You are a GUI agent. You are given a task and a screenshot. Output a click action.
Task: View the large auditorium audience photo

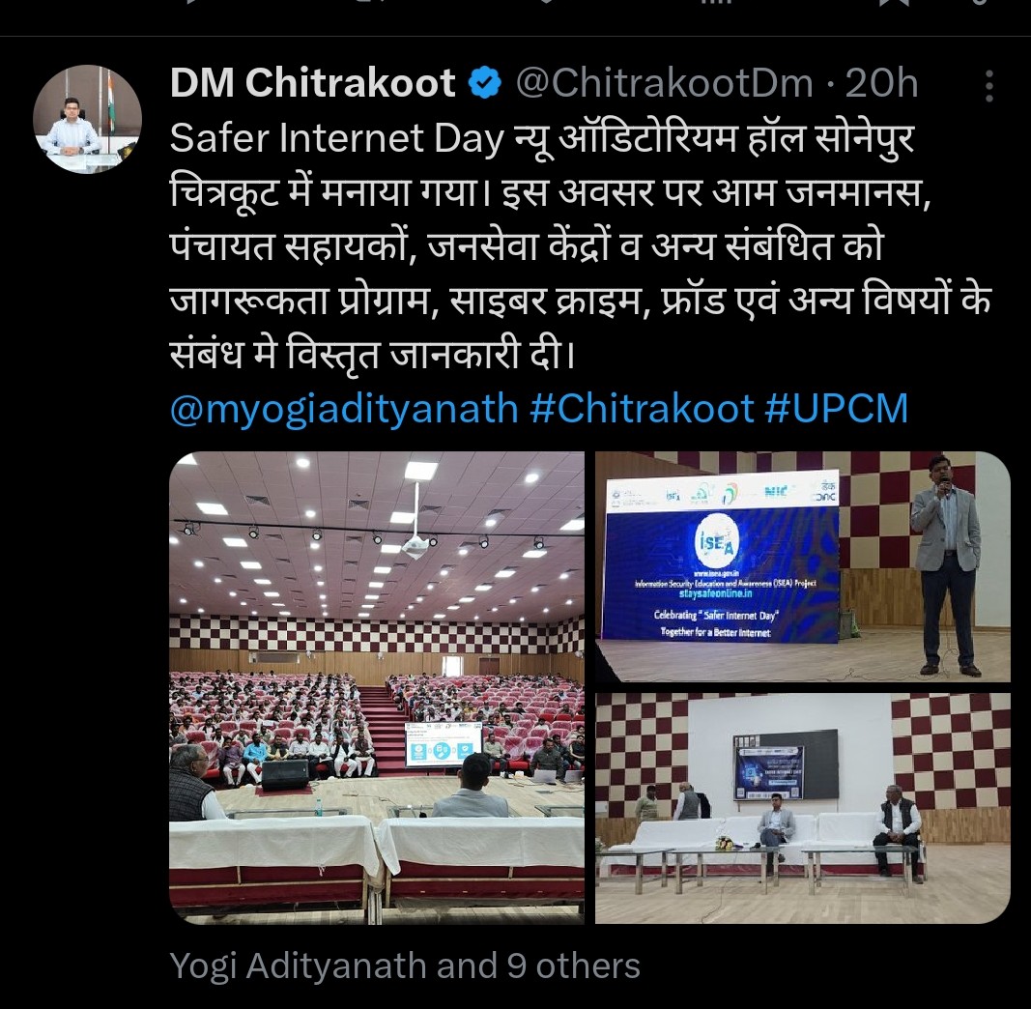pos(377,688)
